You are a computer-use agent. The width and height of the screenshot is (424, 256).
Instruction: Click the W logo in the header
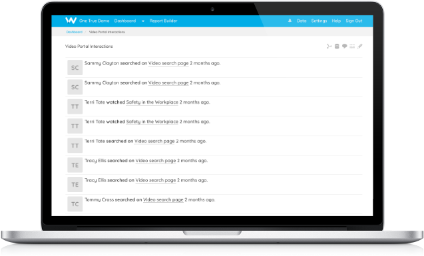click(x=71, y=21)
